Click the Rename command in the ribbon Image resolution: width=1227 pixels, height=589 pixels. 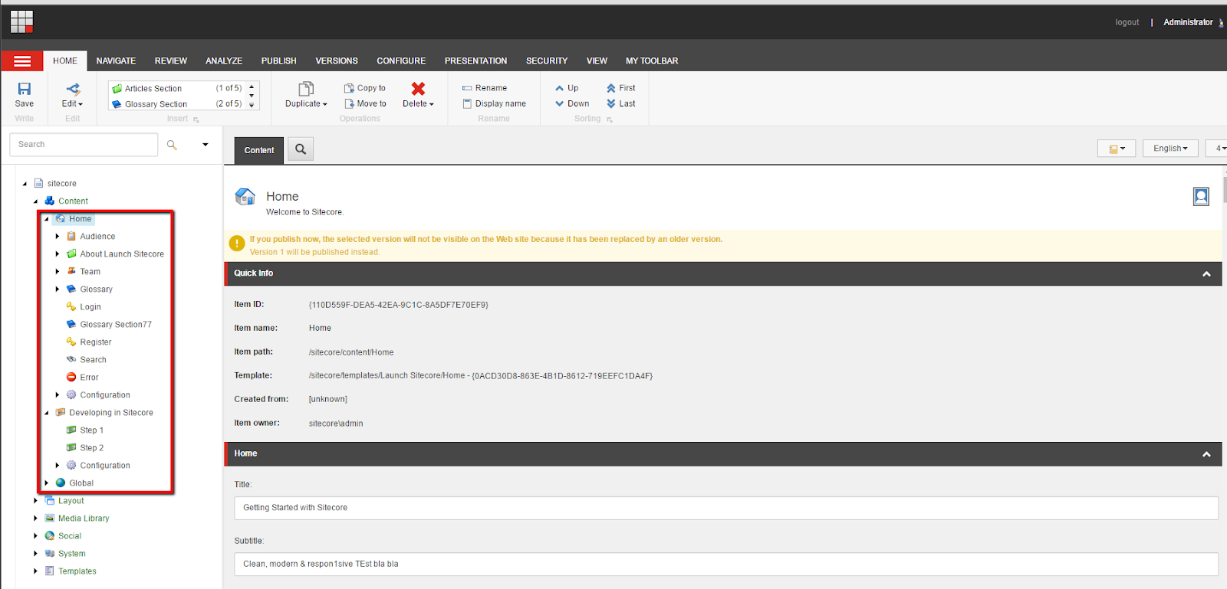coord(485,88)
